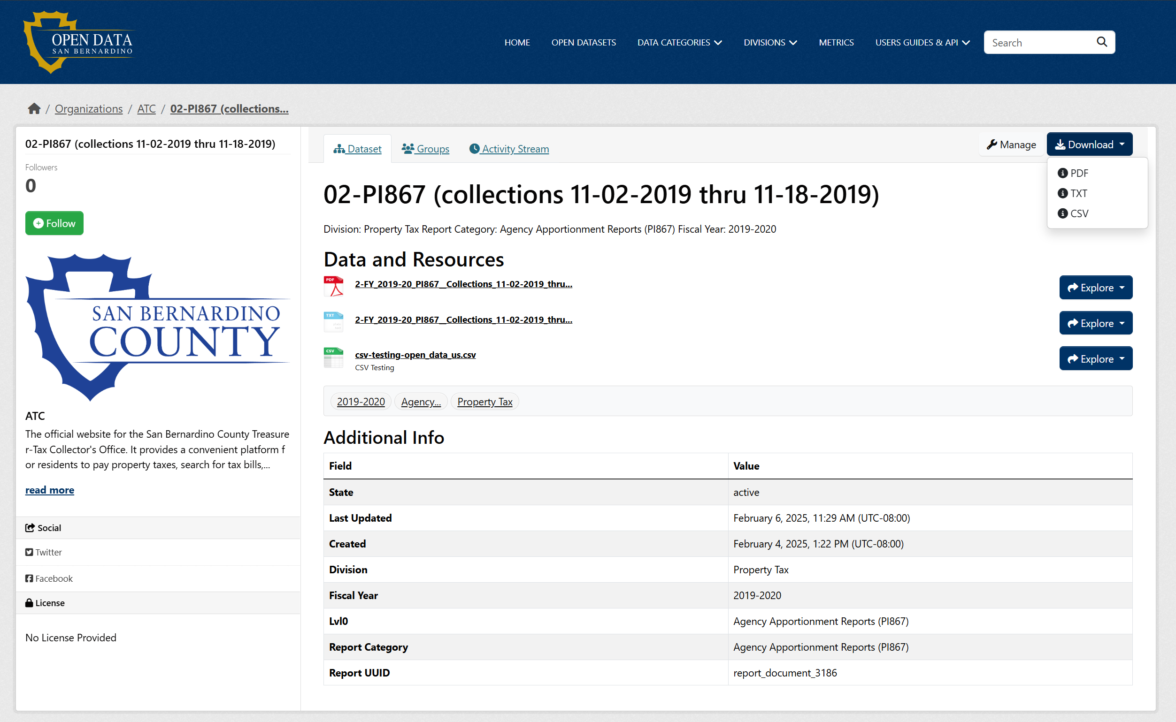Expand Divisions menu
The width and height of the screenshot is (1176, 722).
pyautogui.click(x=770, y=43)
